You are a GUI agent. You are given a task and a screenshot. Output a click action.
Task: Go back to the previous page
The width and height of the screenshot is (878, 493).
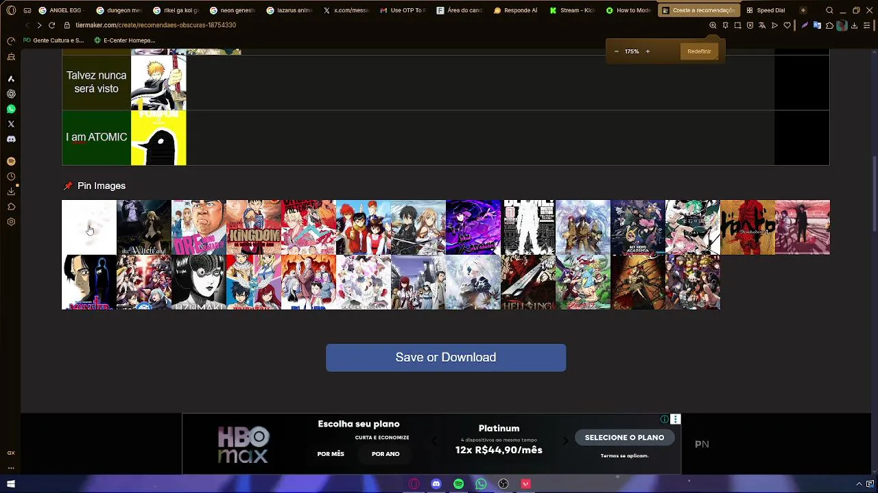(27, 25)
